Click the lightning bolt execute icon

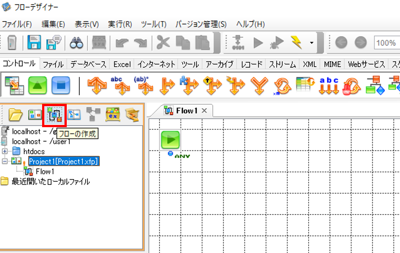[x=297, y=43]
